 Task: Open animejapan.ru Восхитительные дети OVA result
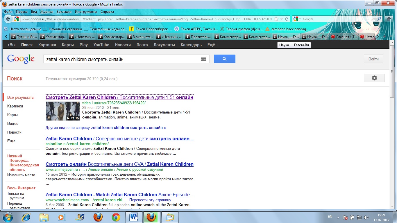tap(119, 164)
